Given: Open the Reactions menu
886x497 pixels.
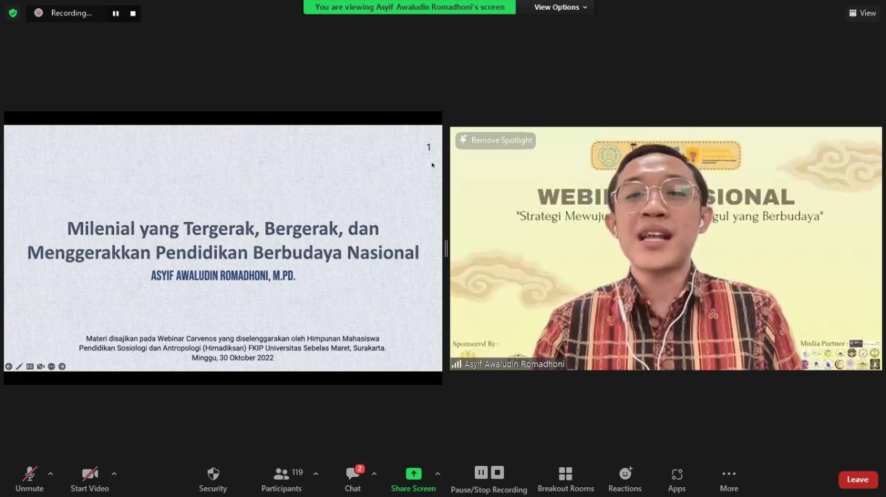Looking at the screenshot, I should [625, 479].
